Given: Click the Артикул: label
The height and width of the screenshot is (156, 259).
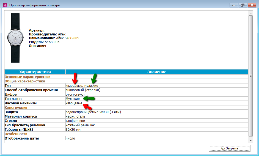Looking at the screenshot, I should click(37, 30).
